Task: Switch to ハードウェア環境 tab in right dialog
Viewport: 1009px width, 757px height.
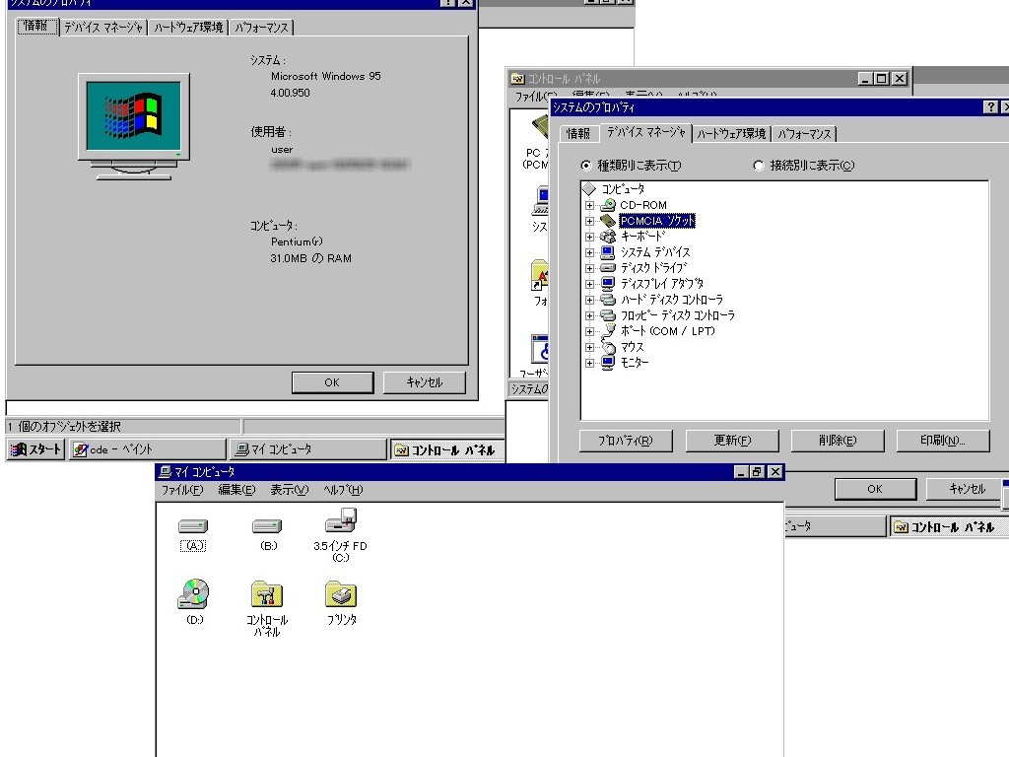Action: click(x=732, y=134)
